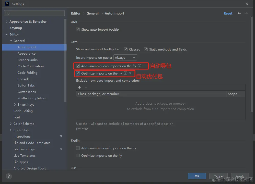
Task: Open Android Design Tools settings
Action: click(30, 168)
